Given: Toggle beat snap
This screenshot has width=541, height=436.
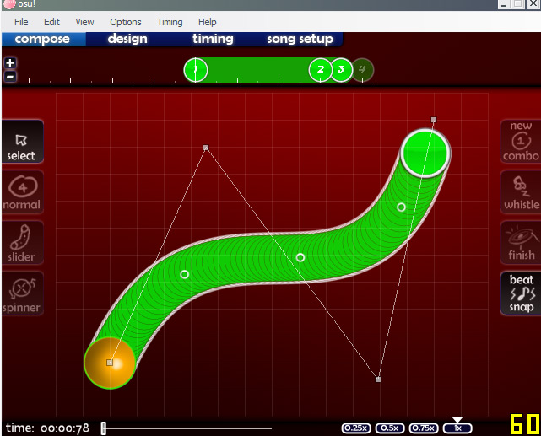Looking at the screenshot, I should click(x=520, y=293).
